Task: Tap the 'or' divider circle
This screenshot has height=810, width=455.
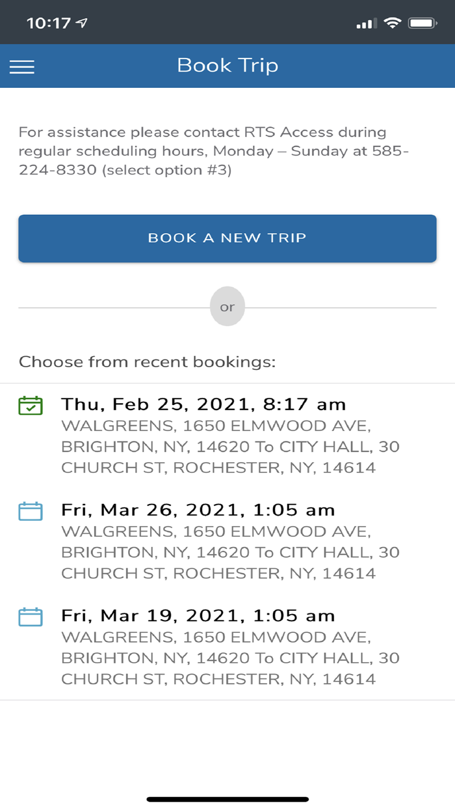Action: click(x=227, y=306)
